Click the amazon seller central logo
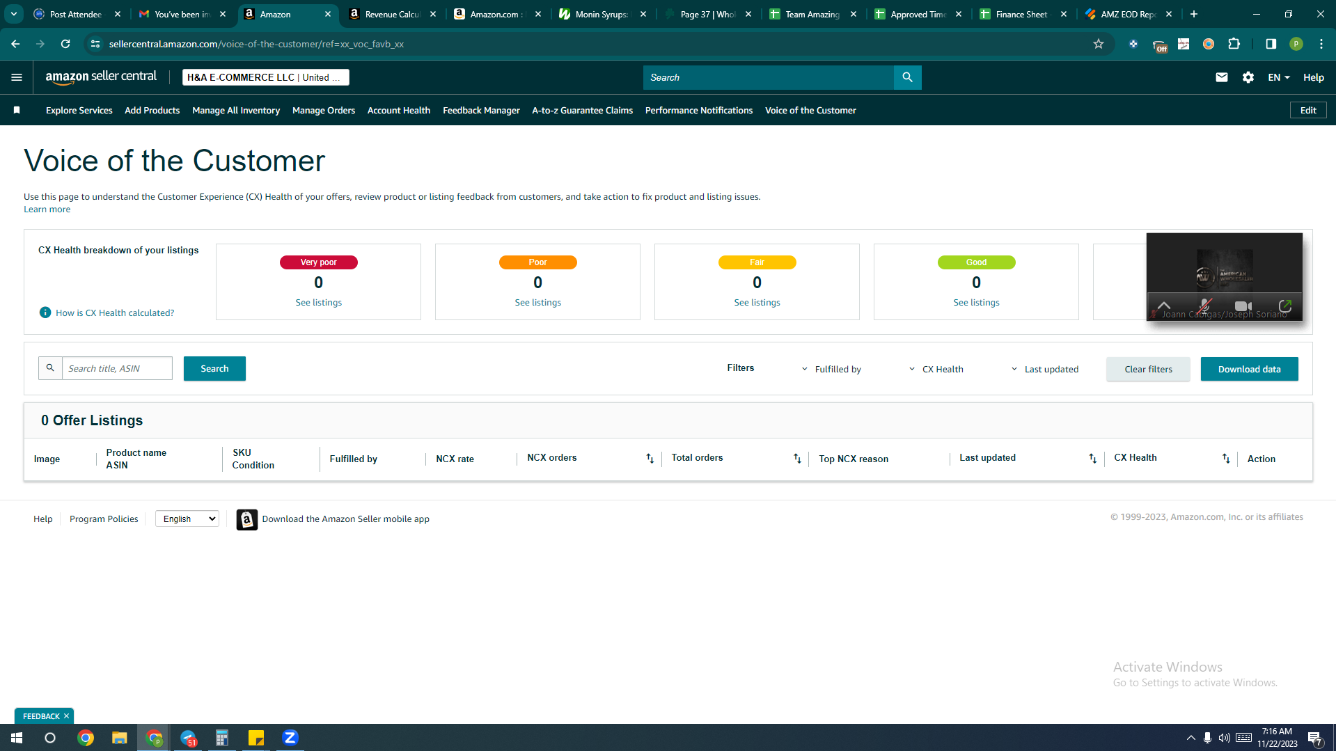Screen dimensions: 1336x751 click(x=101, y=77)
